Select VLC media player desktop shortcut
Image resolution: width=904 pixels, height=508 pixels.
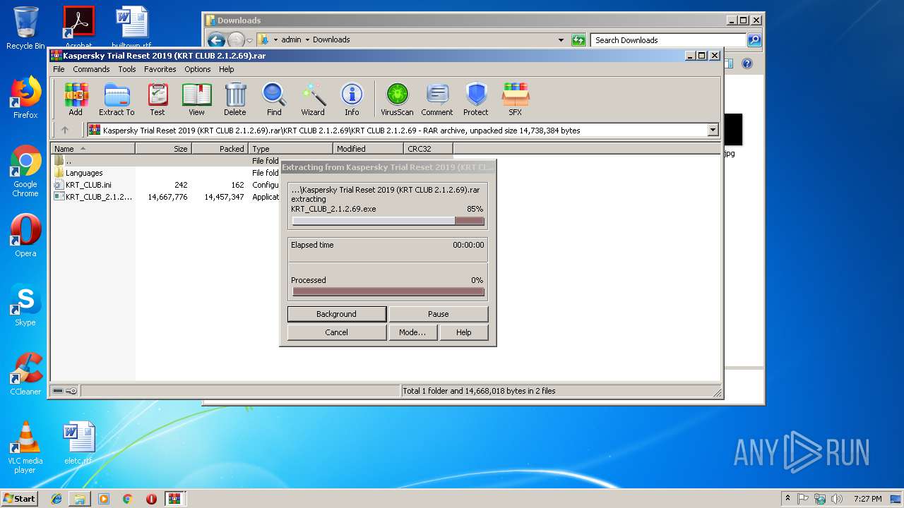tap(25, 447)
